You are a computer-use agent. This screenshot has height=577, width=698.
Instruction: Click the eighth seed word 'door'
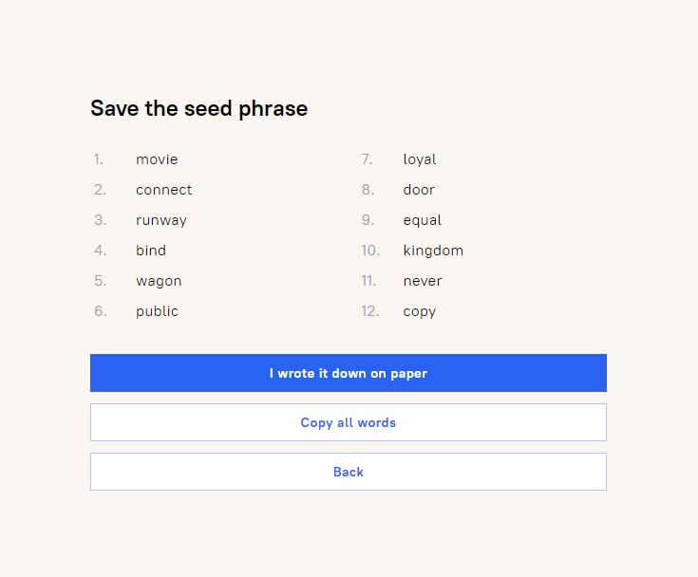(x=419, y=190)
